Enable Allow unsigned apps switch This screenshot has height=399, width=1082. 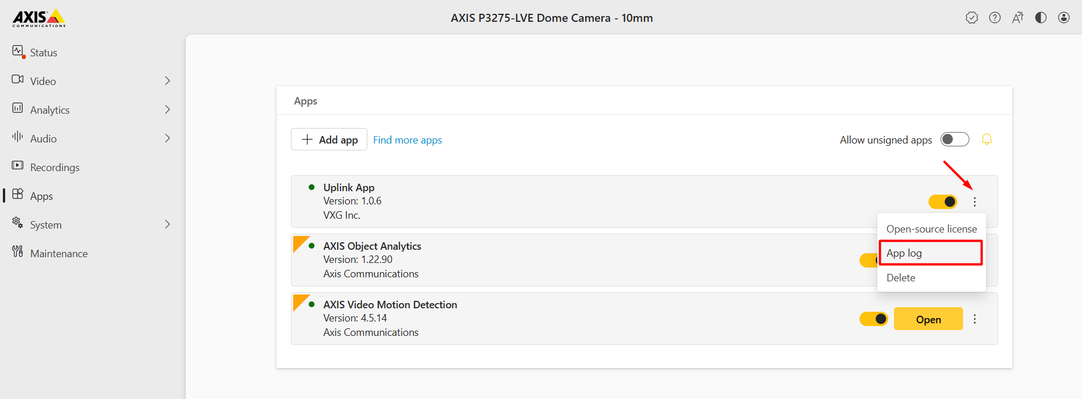click(954, 140)
